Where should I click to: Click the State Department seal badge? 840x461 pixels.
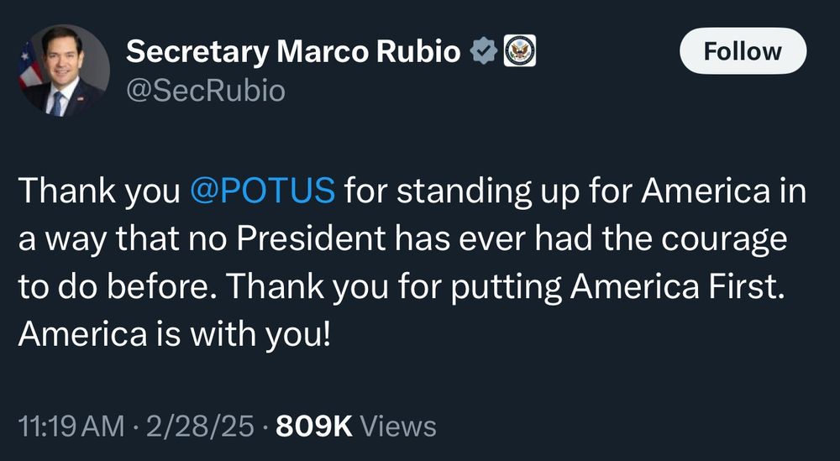pyautogui.click(x=519, y=52)
